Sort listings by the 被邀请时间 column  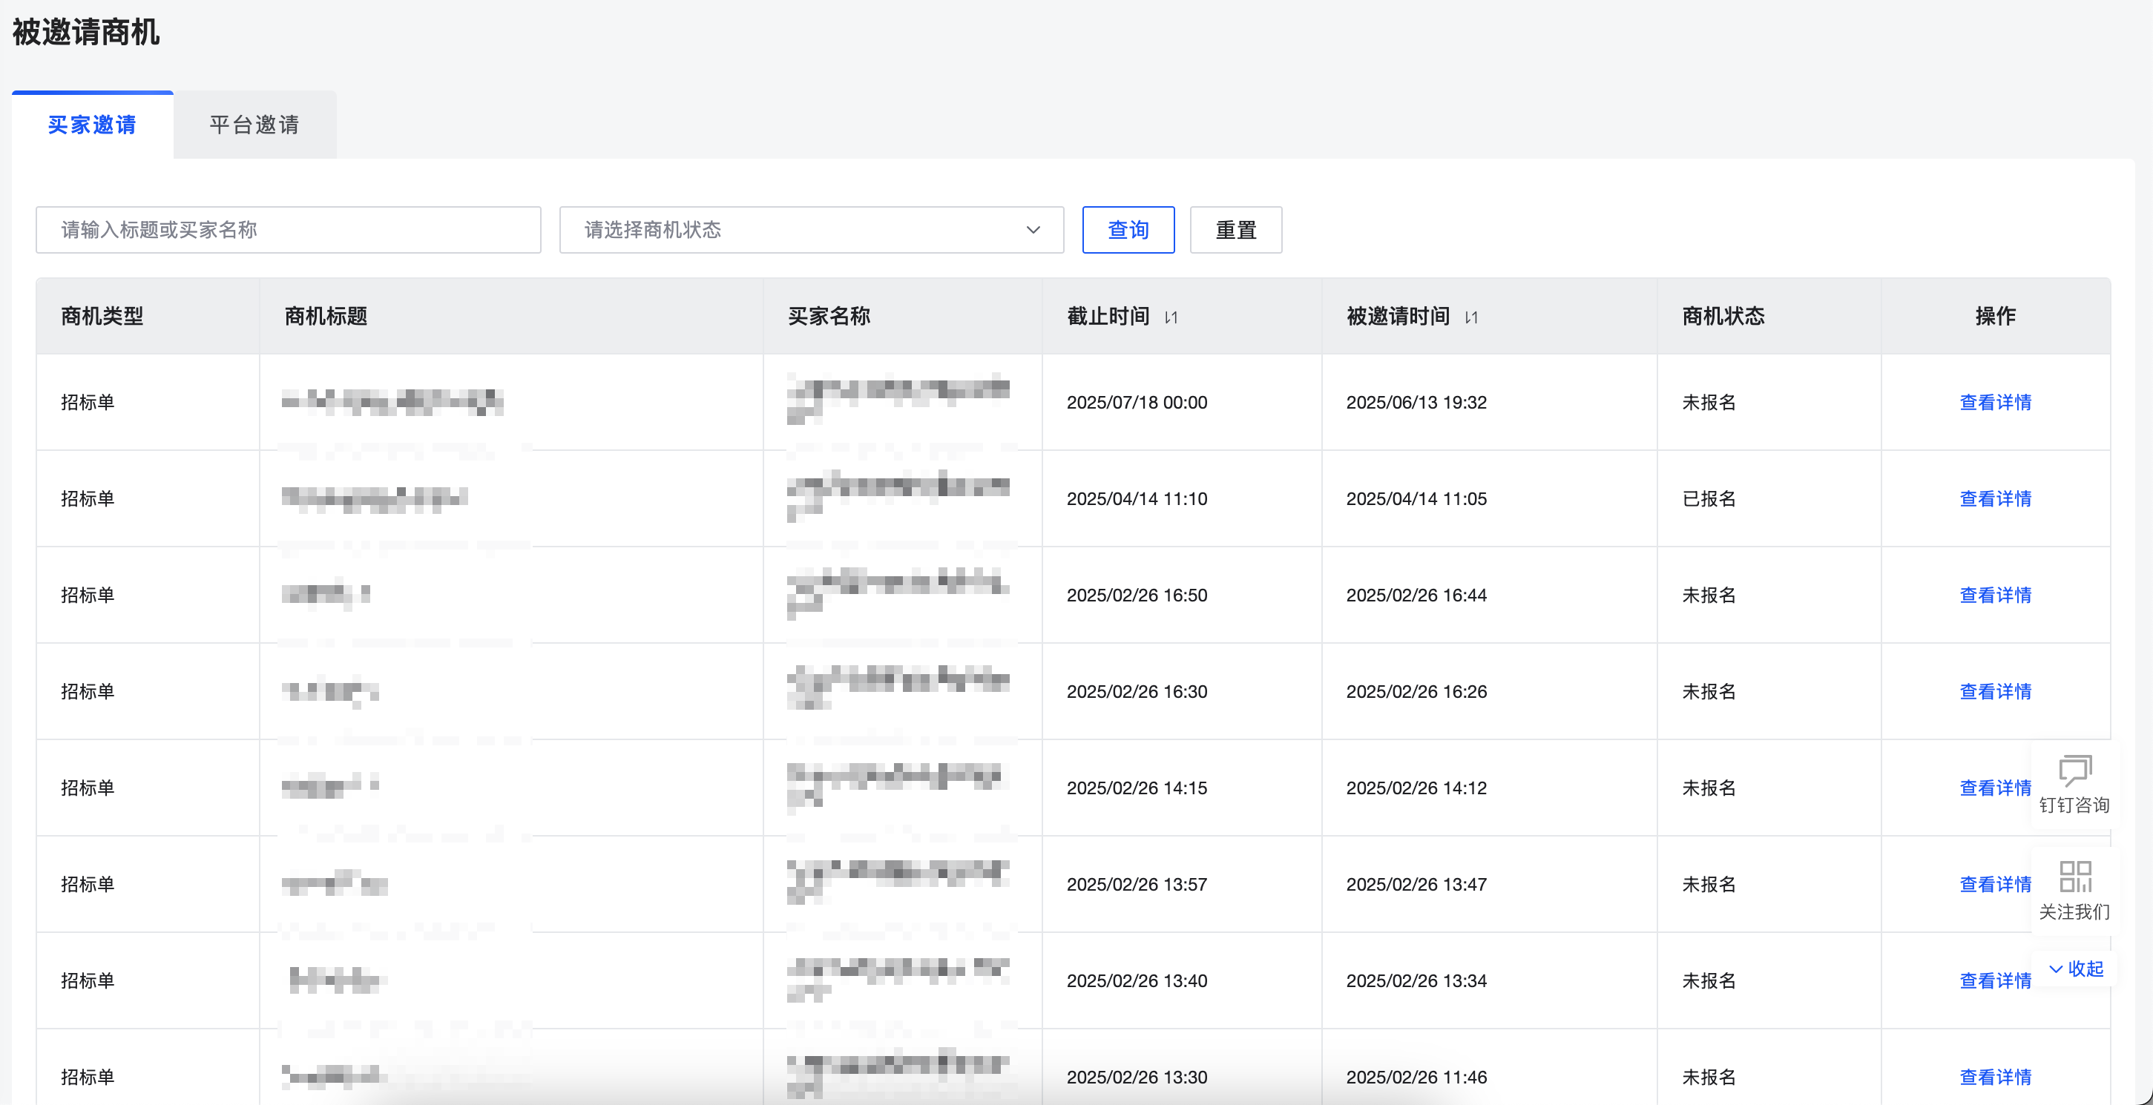pos(1471,317)
